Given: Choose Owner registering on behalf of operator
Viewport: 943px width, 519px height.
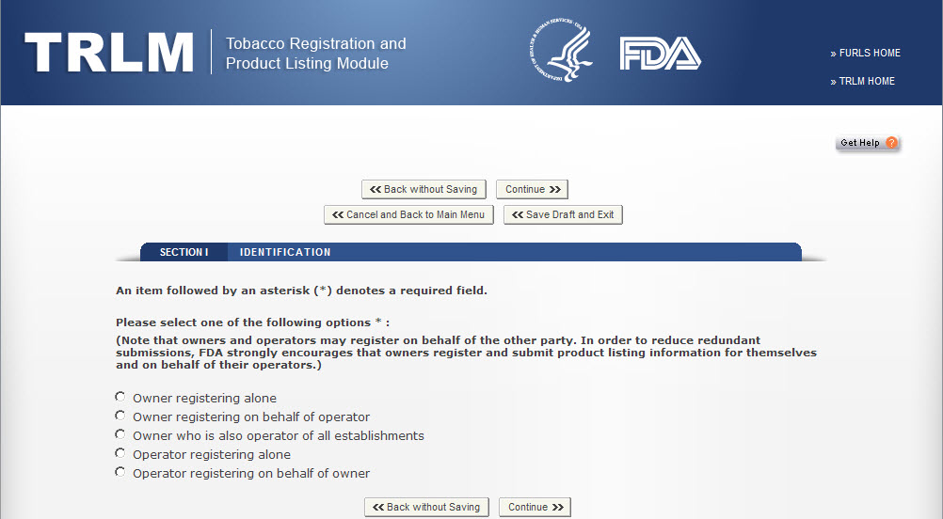Looking at the screenshot, I should click(120, 416).
